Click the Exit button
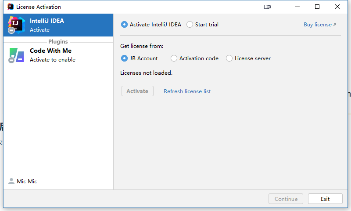 (x=325, y=199)
